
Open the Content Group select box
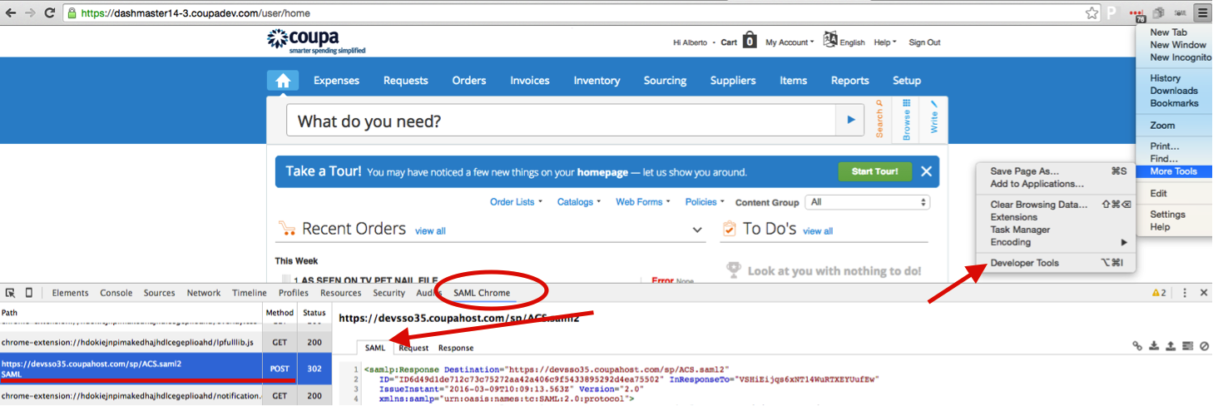[x=869, y=202]
